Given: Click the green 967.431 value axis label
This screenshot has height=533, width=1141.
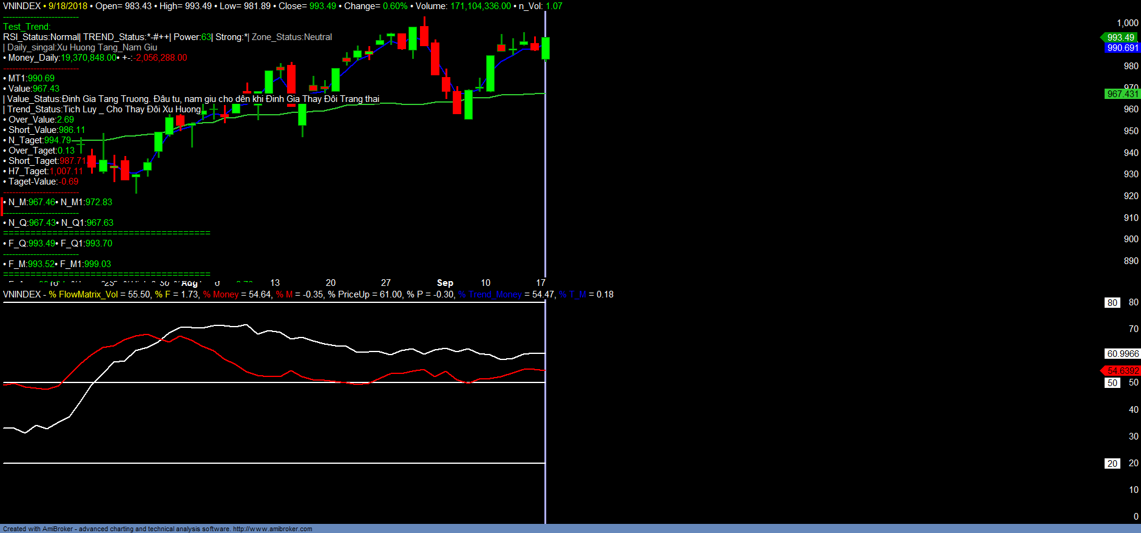Looking at the screenshot, I should click(x=1122, y=94).
